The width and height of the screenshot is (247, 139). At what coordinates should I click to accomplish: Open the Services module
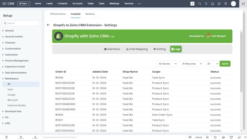pyautogui.click(x=129, y=4)
